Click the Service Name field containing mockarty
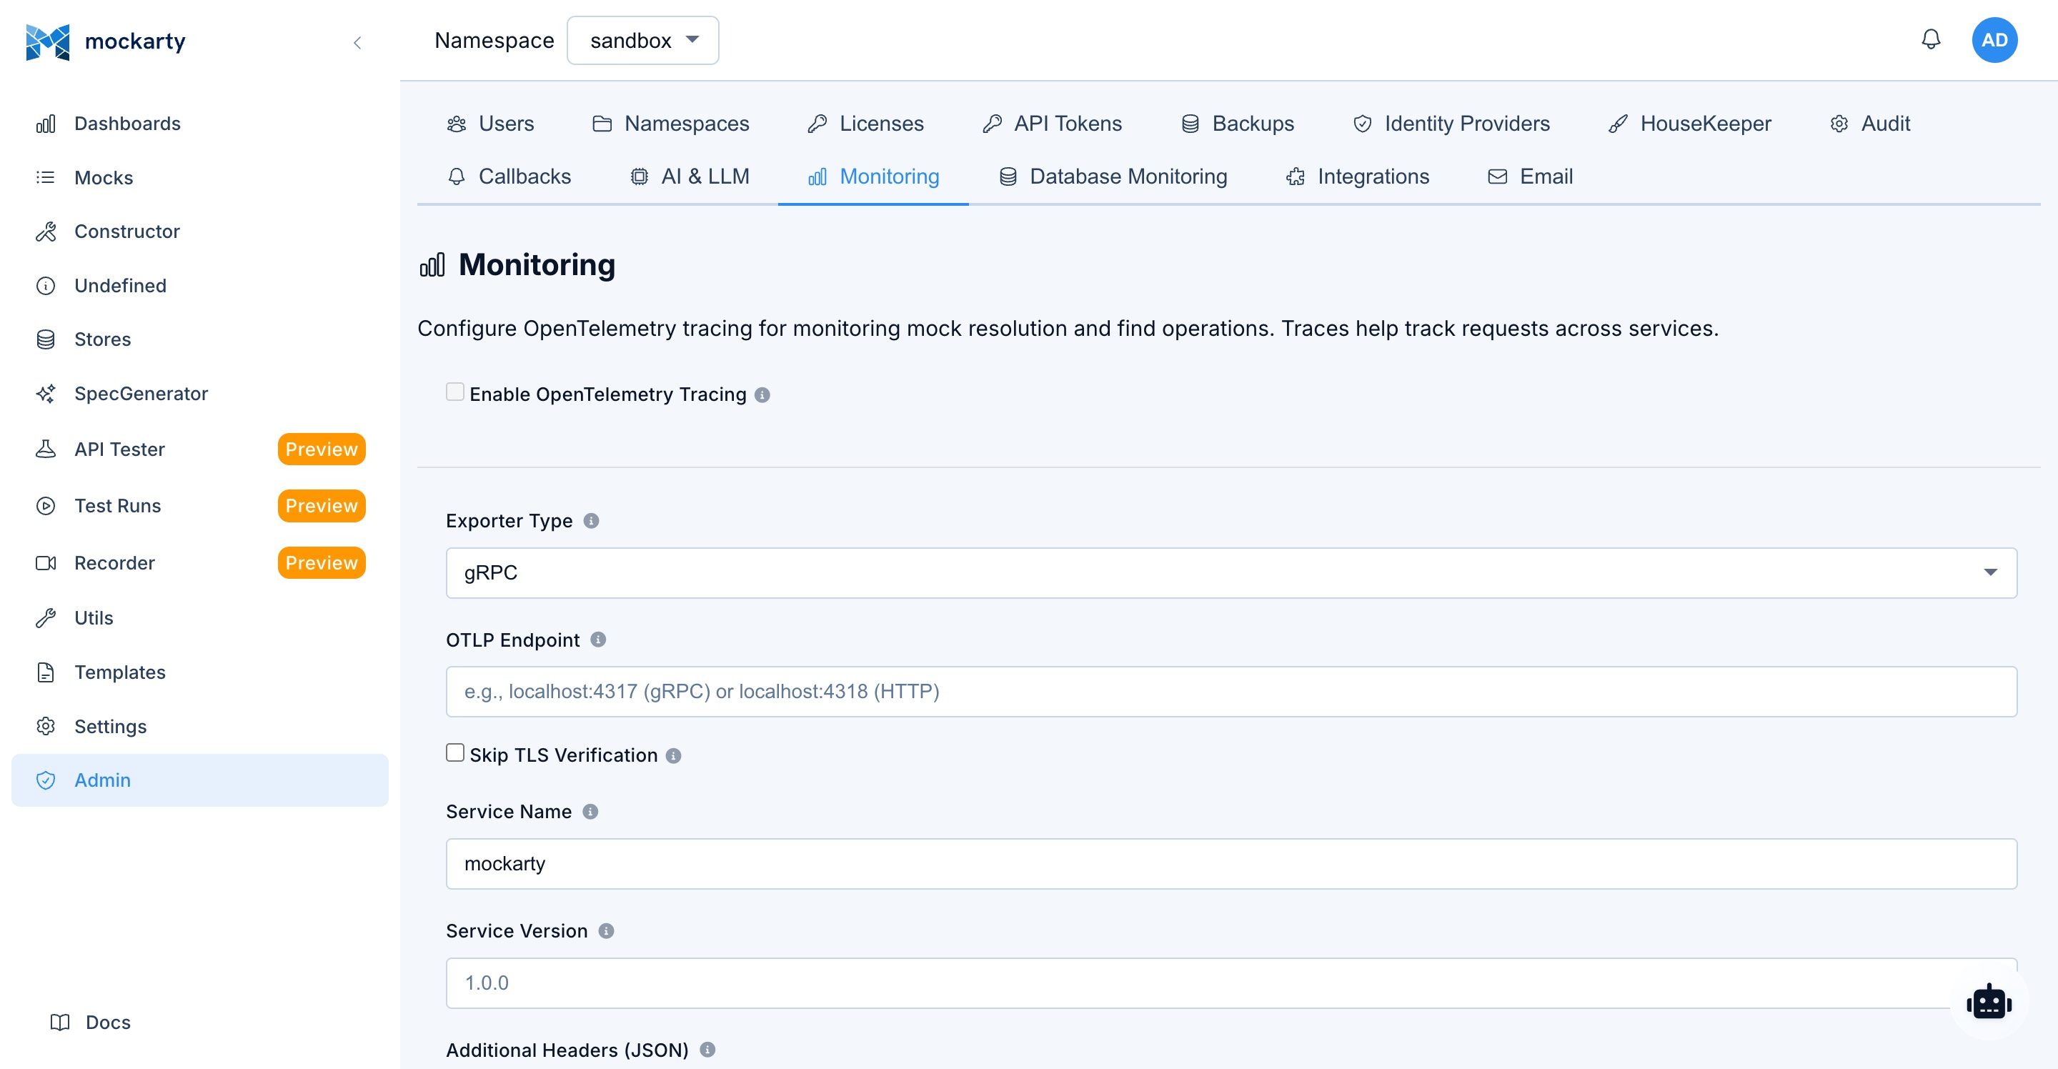Viewport: 2058px width, 1069px height. pos(1231,864)
